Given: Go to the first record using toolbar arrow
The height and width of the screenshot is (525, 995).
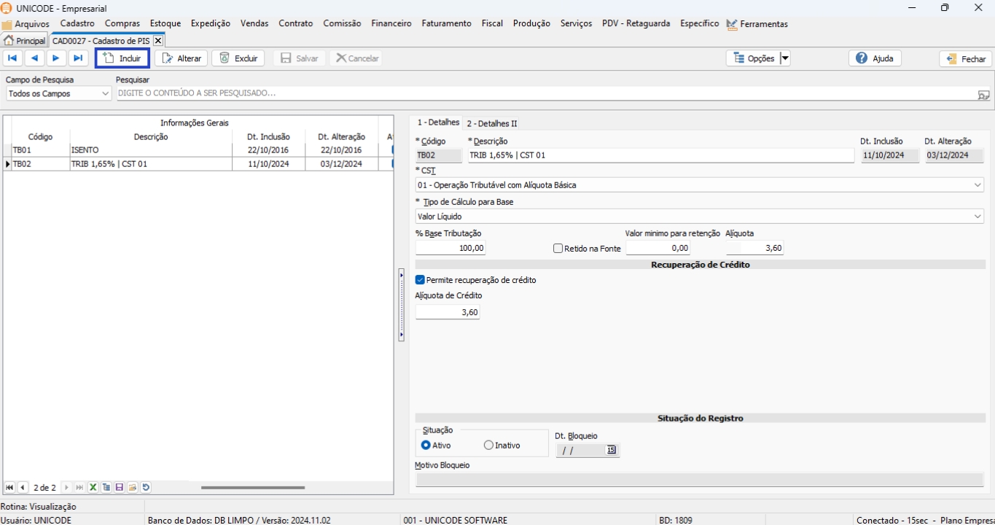Looking at the screenshot, I should pos(12,58).
